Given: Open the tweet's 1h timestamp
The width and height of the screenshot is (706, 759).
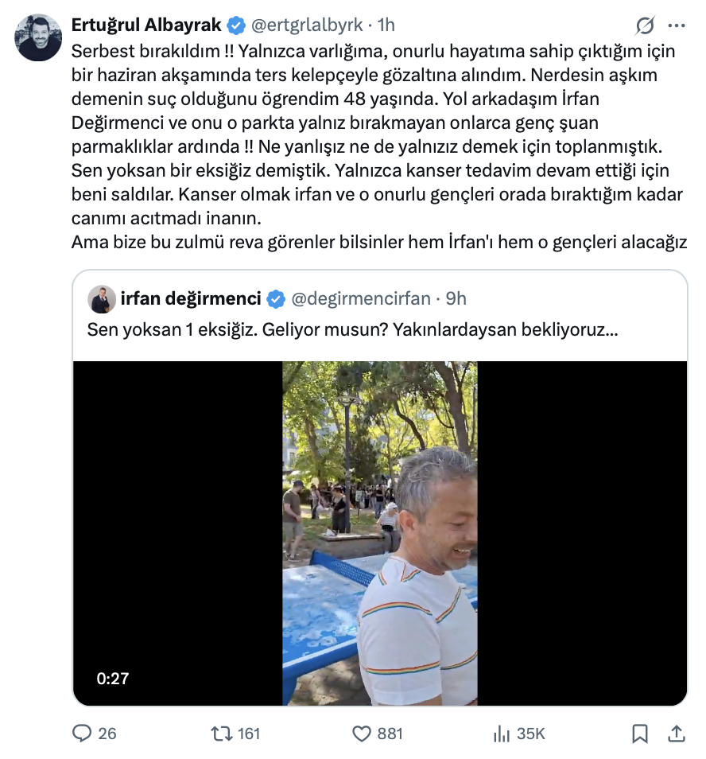Looking at the screenshot, I should (386, 25).
